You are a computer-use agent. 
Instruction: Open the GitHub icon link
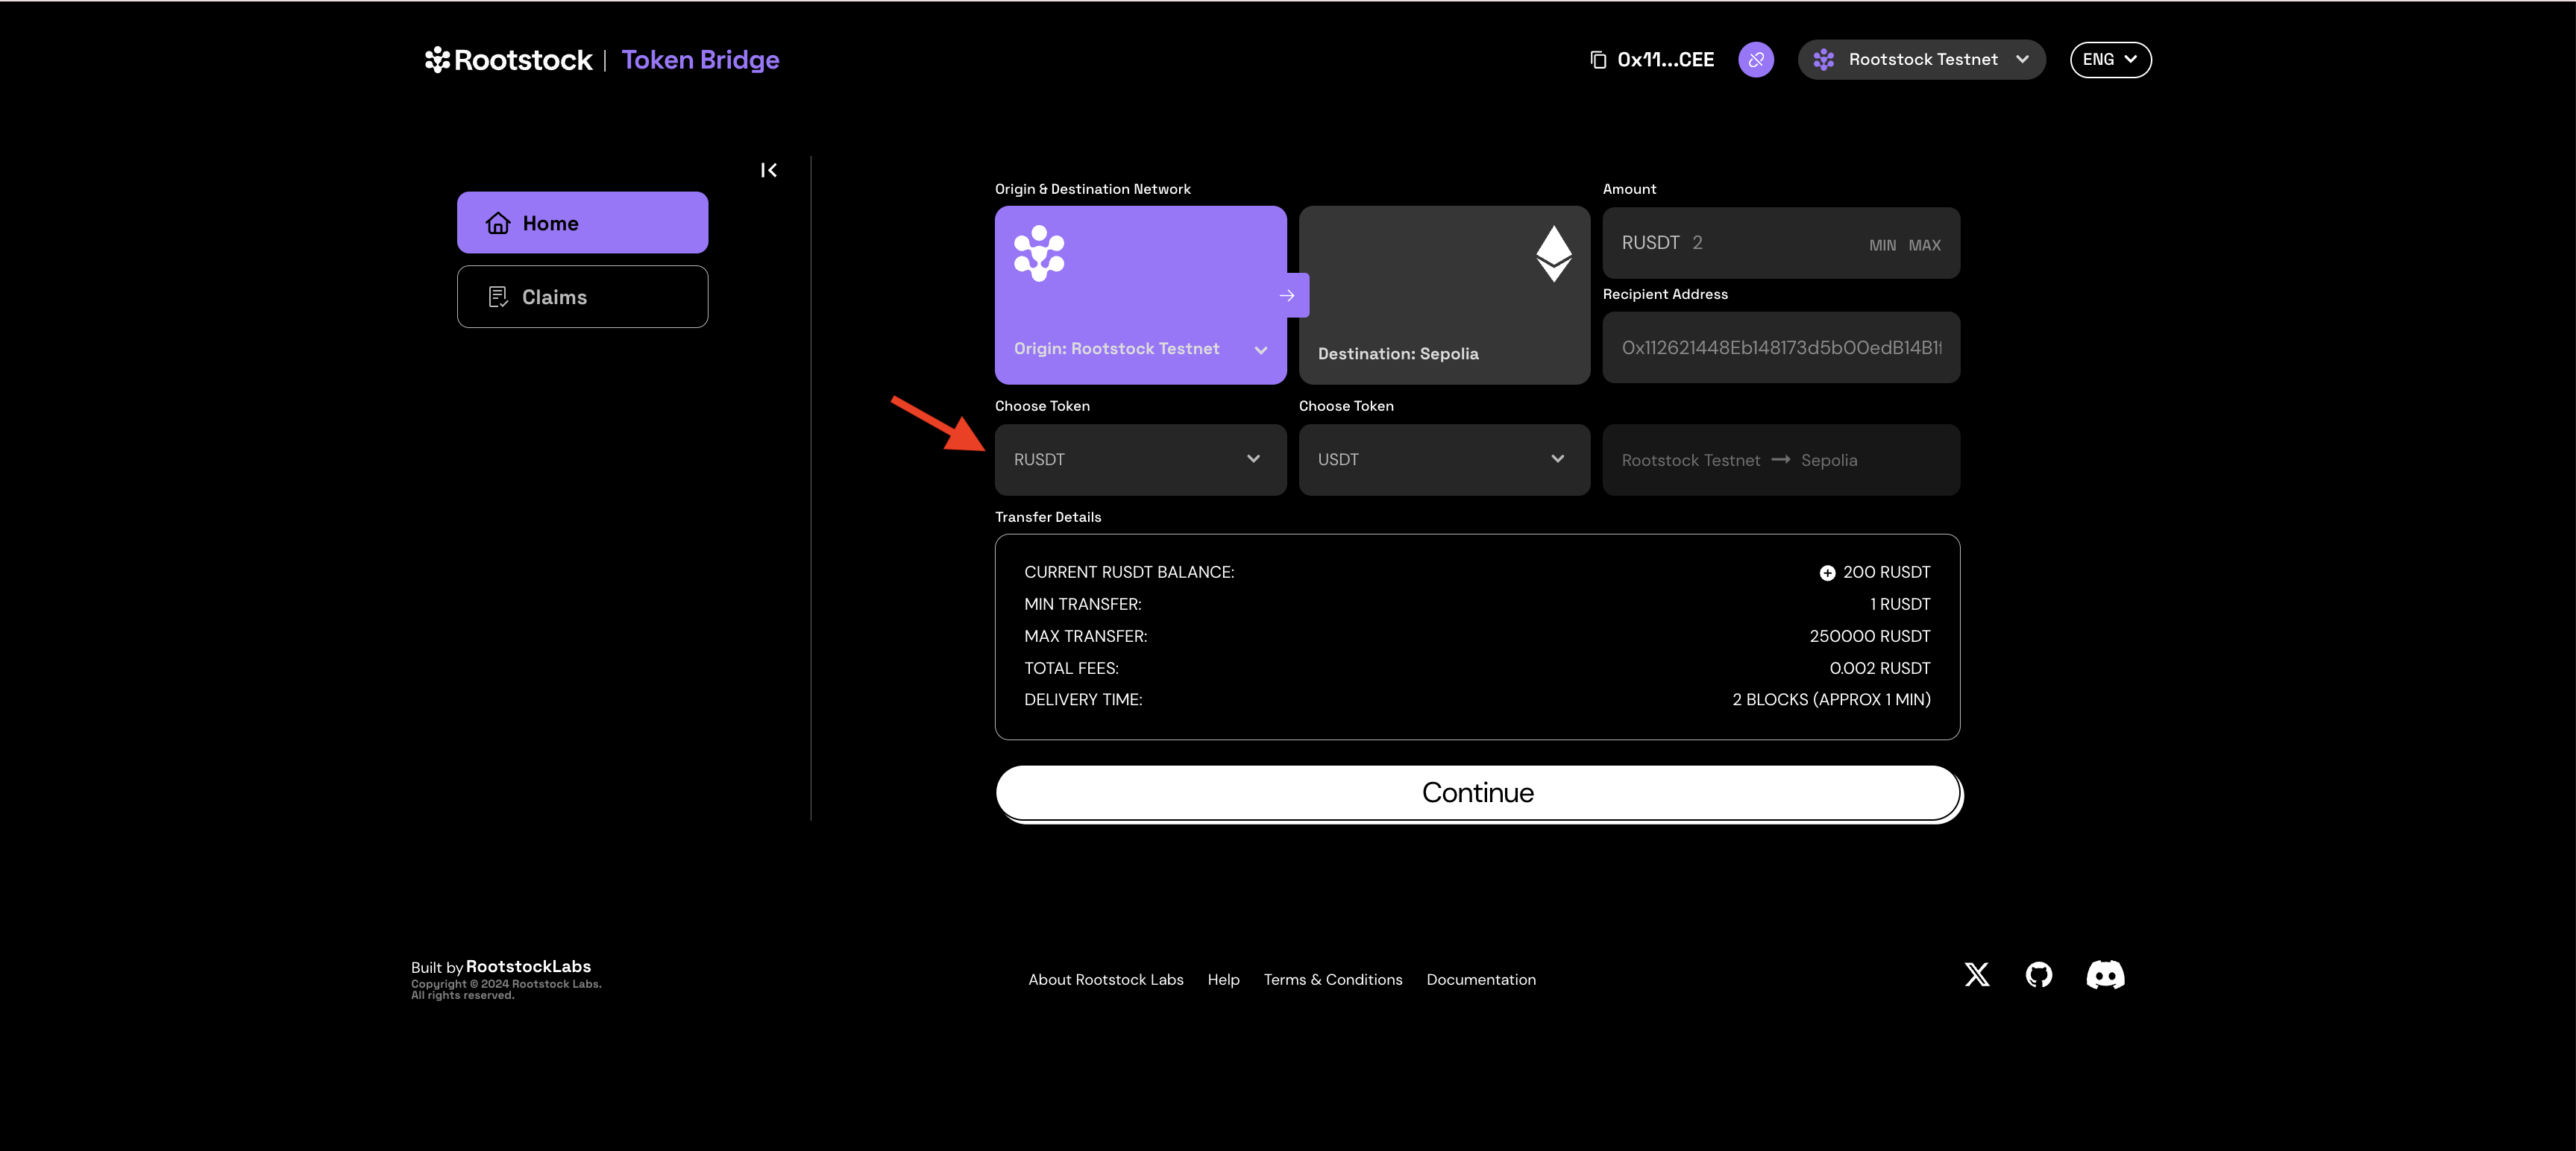pyautogui.click(x=2038, y=975)
